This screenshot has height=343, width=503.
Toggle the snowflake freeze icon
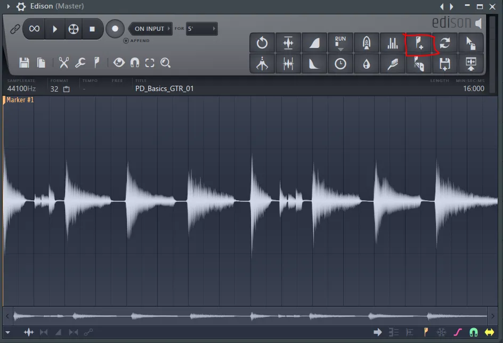[x=441, y=332]
